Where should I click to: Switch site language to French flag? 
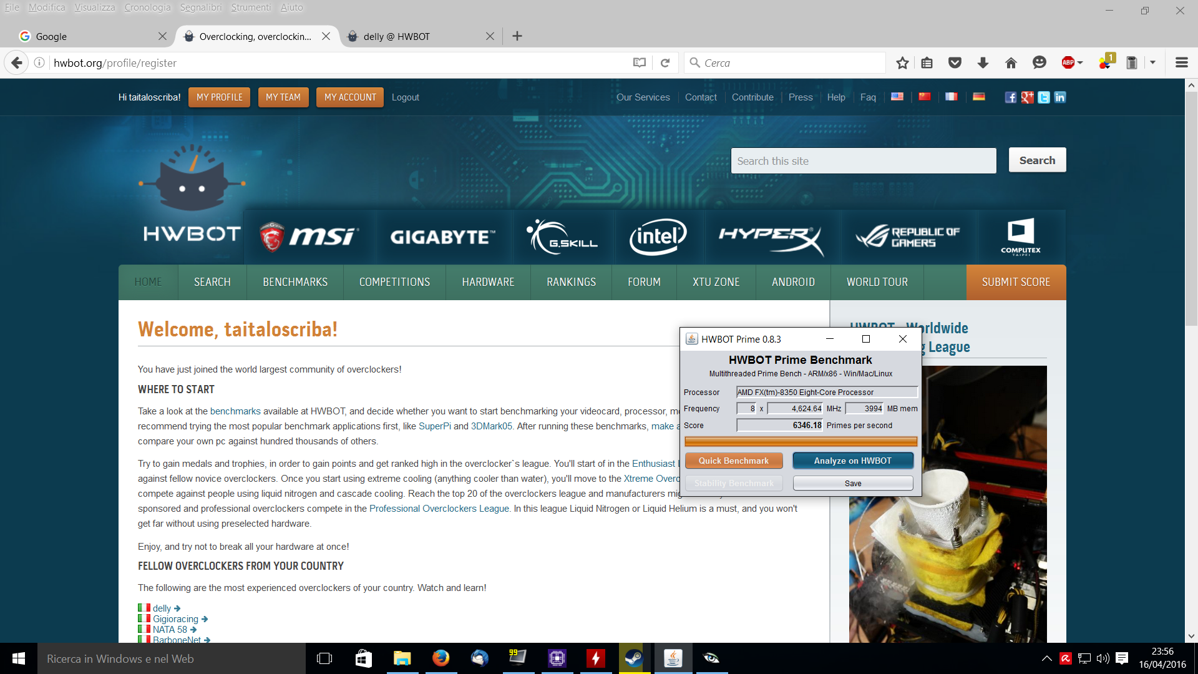pyautogui.click(x=951, y=97)
